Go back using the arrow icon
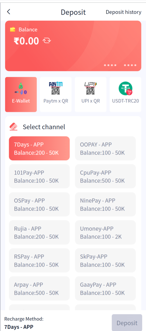This screenshot has width=146, height=331. click(8, 12)
